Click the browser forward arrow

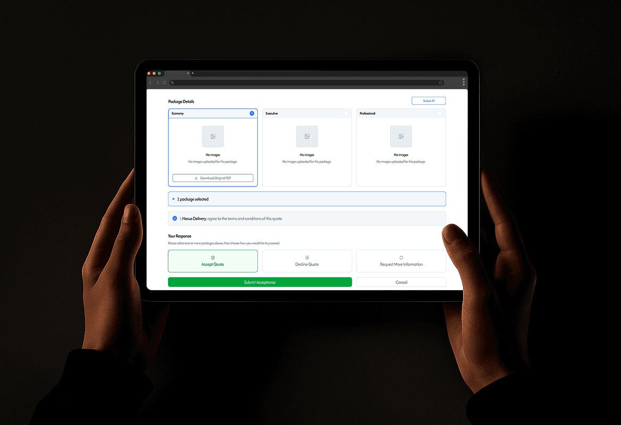[157, 82]
